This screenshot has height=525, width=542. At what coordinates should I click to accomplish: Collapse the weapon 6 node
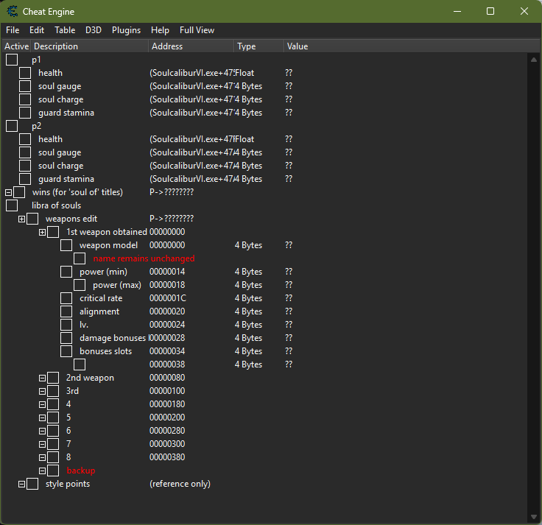(42, 431)
